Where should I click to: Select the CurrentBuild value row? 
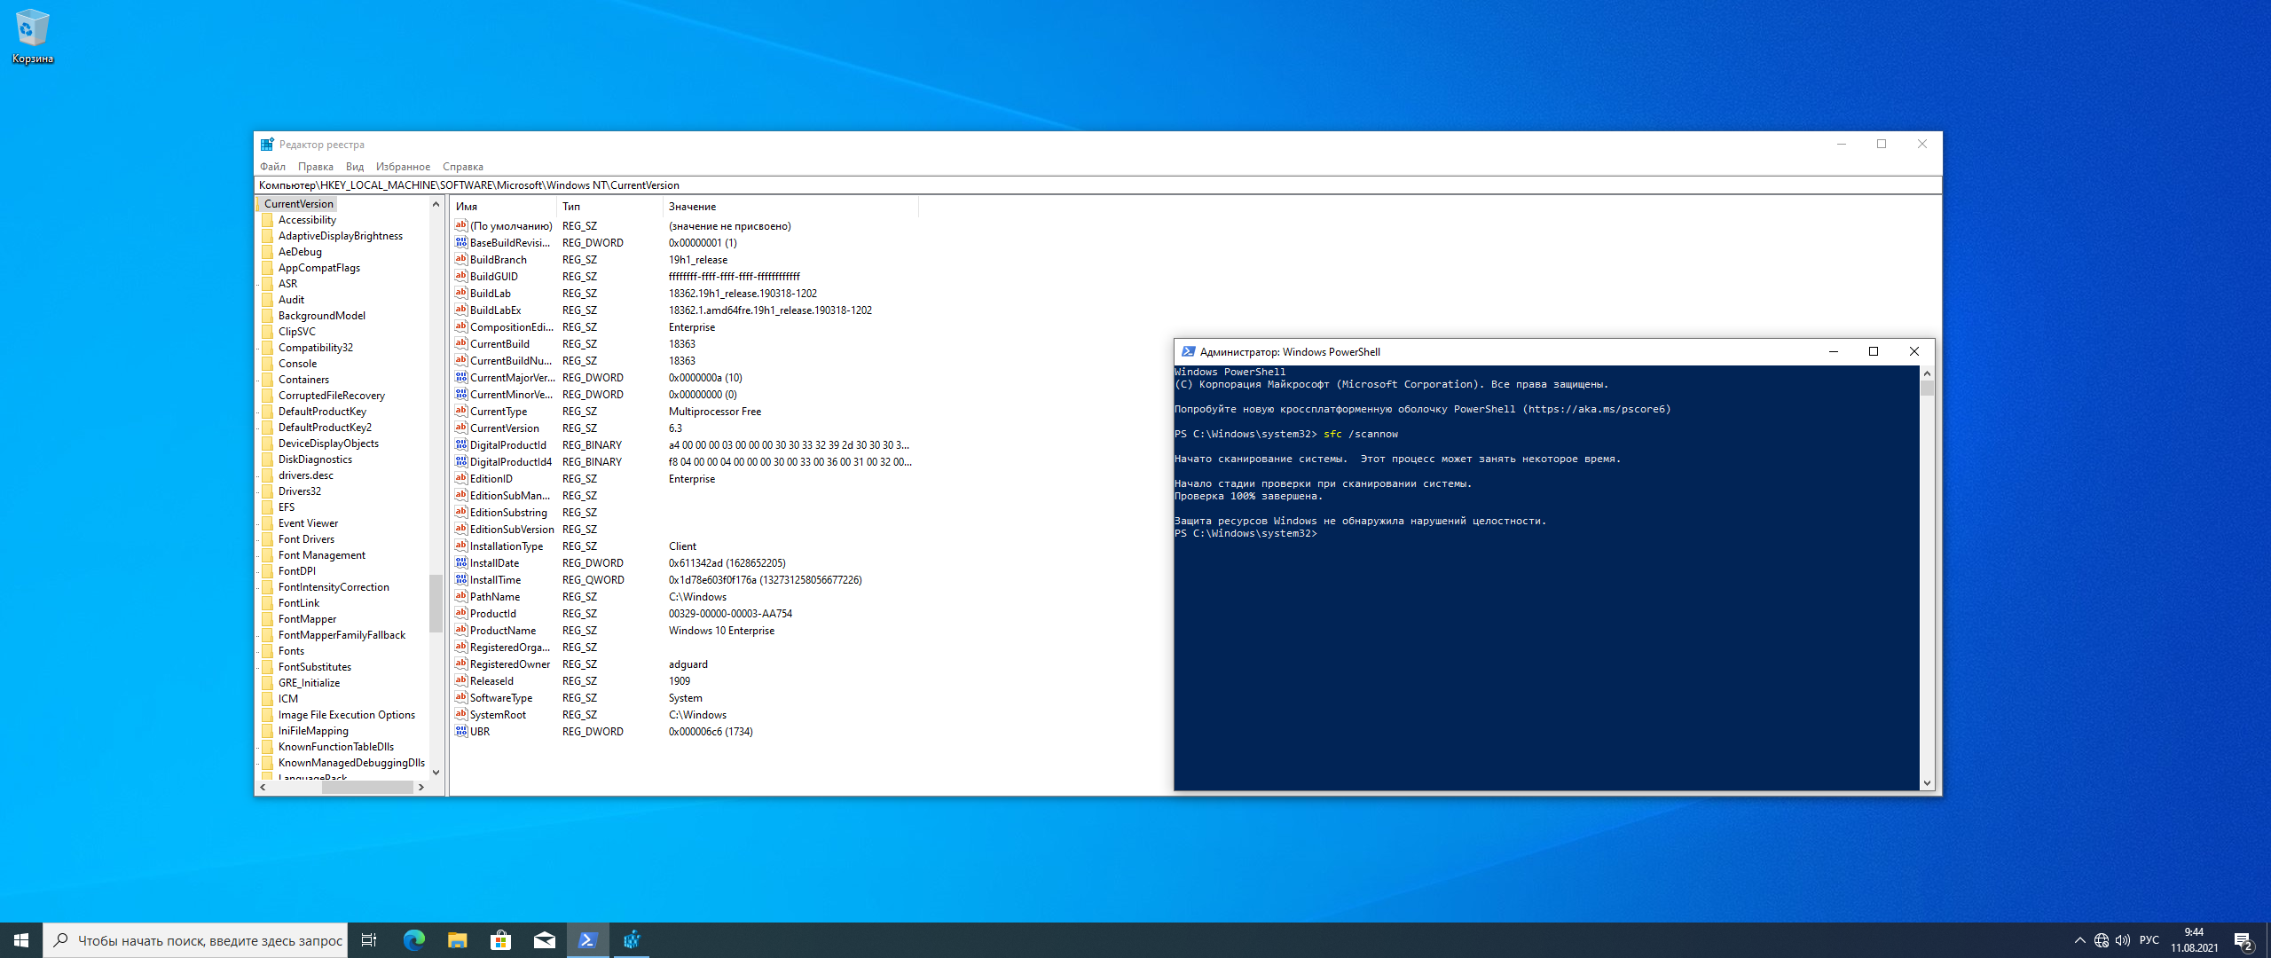[683, 344]
